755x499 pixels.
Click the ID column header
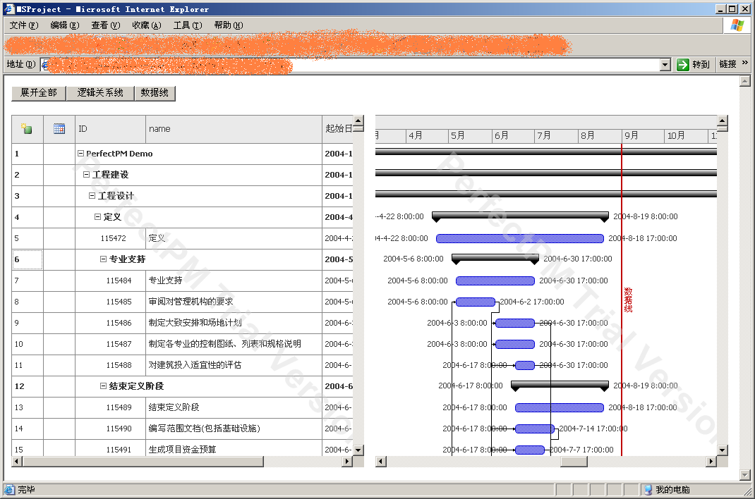point(110,129)
